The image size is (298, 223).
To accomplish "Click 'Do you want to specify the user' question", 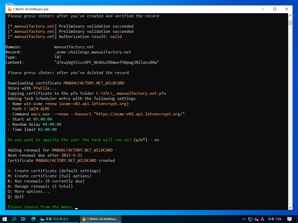I will click(69, 140).
